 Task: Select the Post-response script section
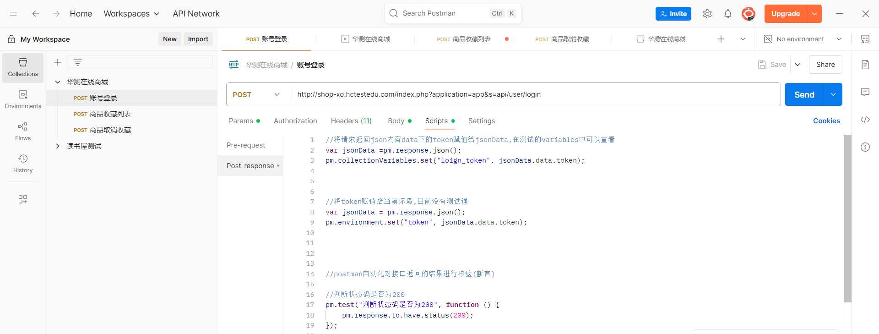point(250,166)
